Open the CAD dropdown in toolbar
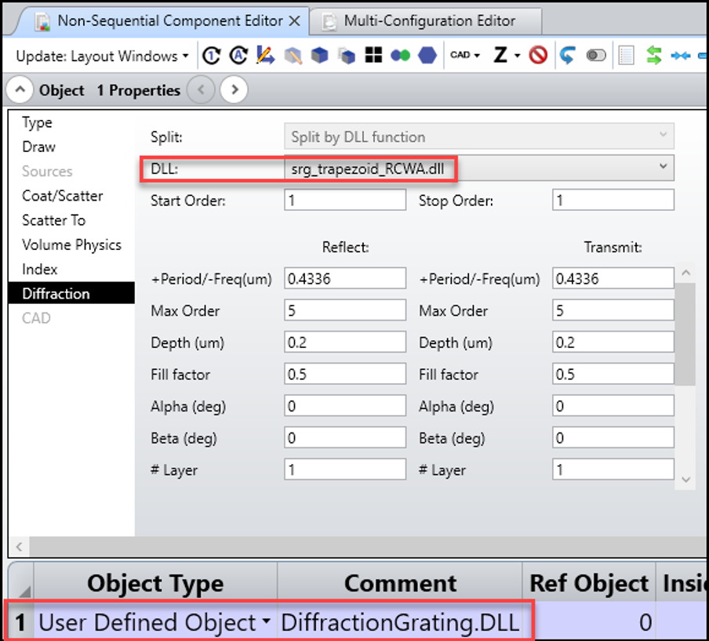709x641 pixels. pos(464,56)
